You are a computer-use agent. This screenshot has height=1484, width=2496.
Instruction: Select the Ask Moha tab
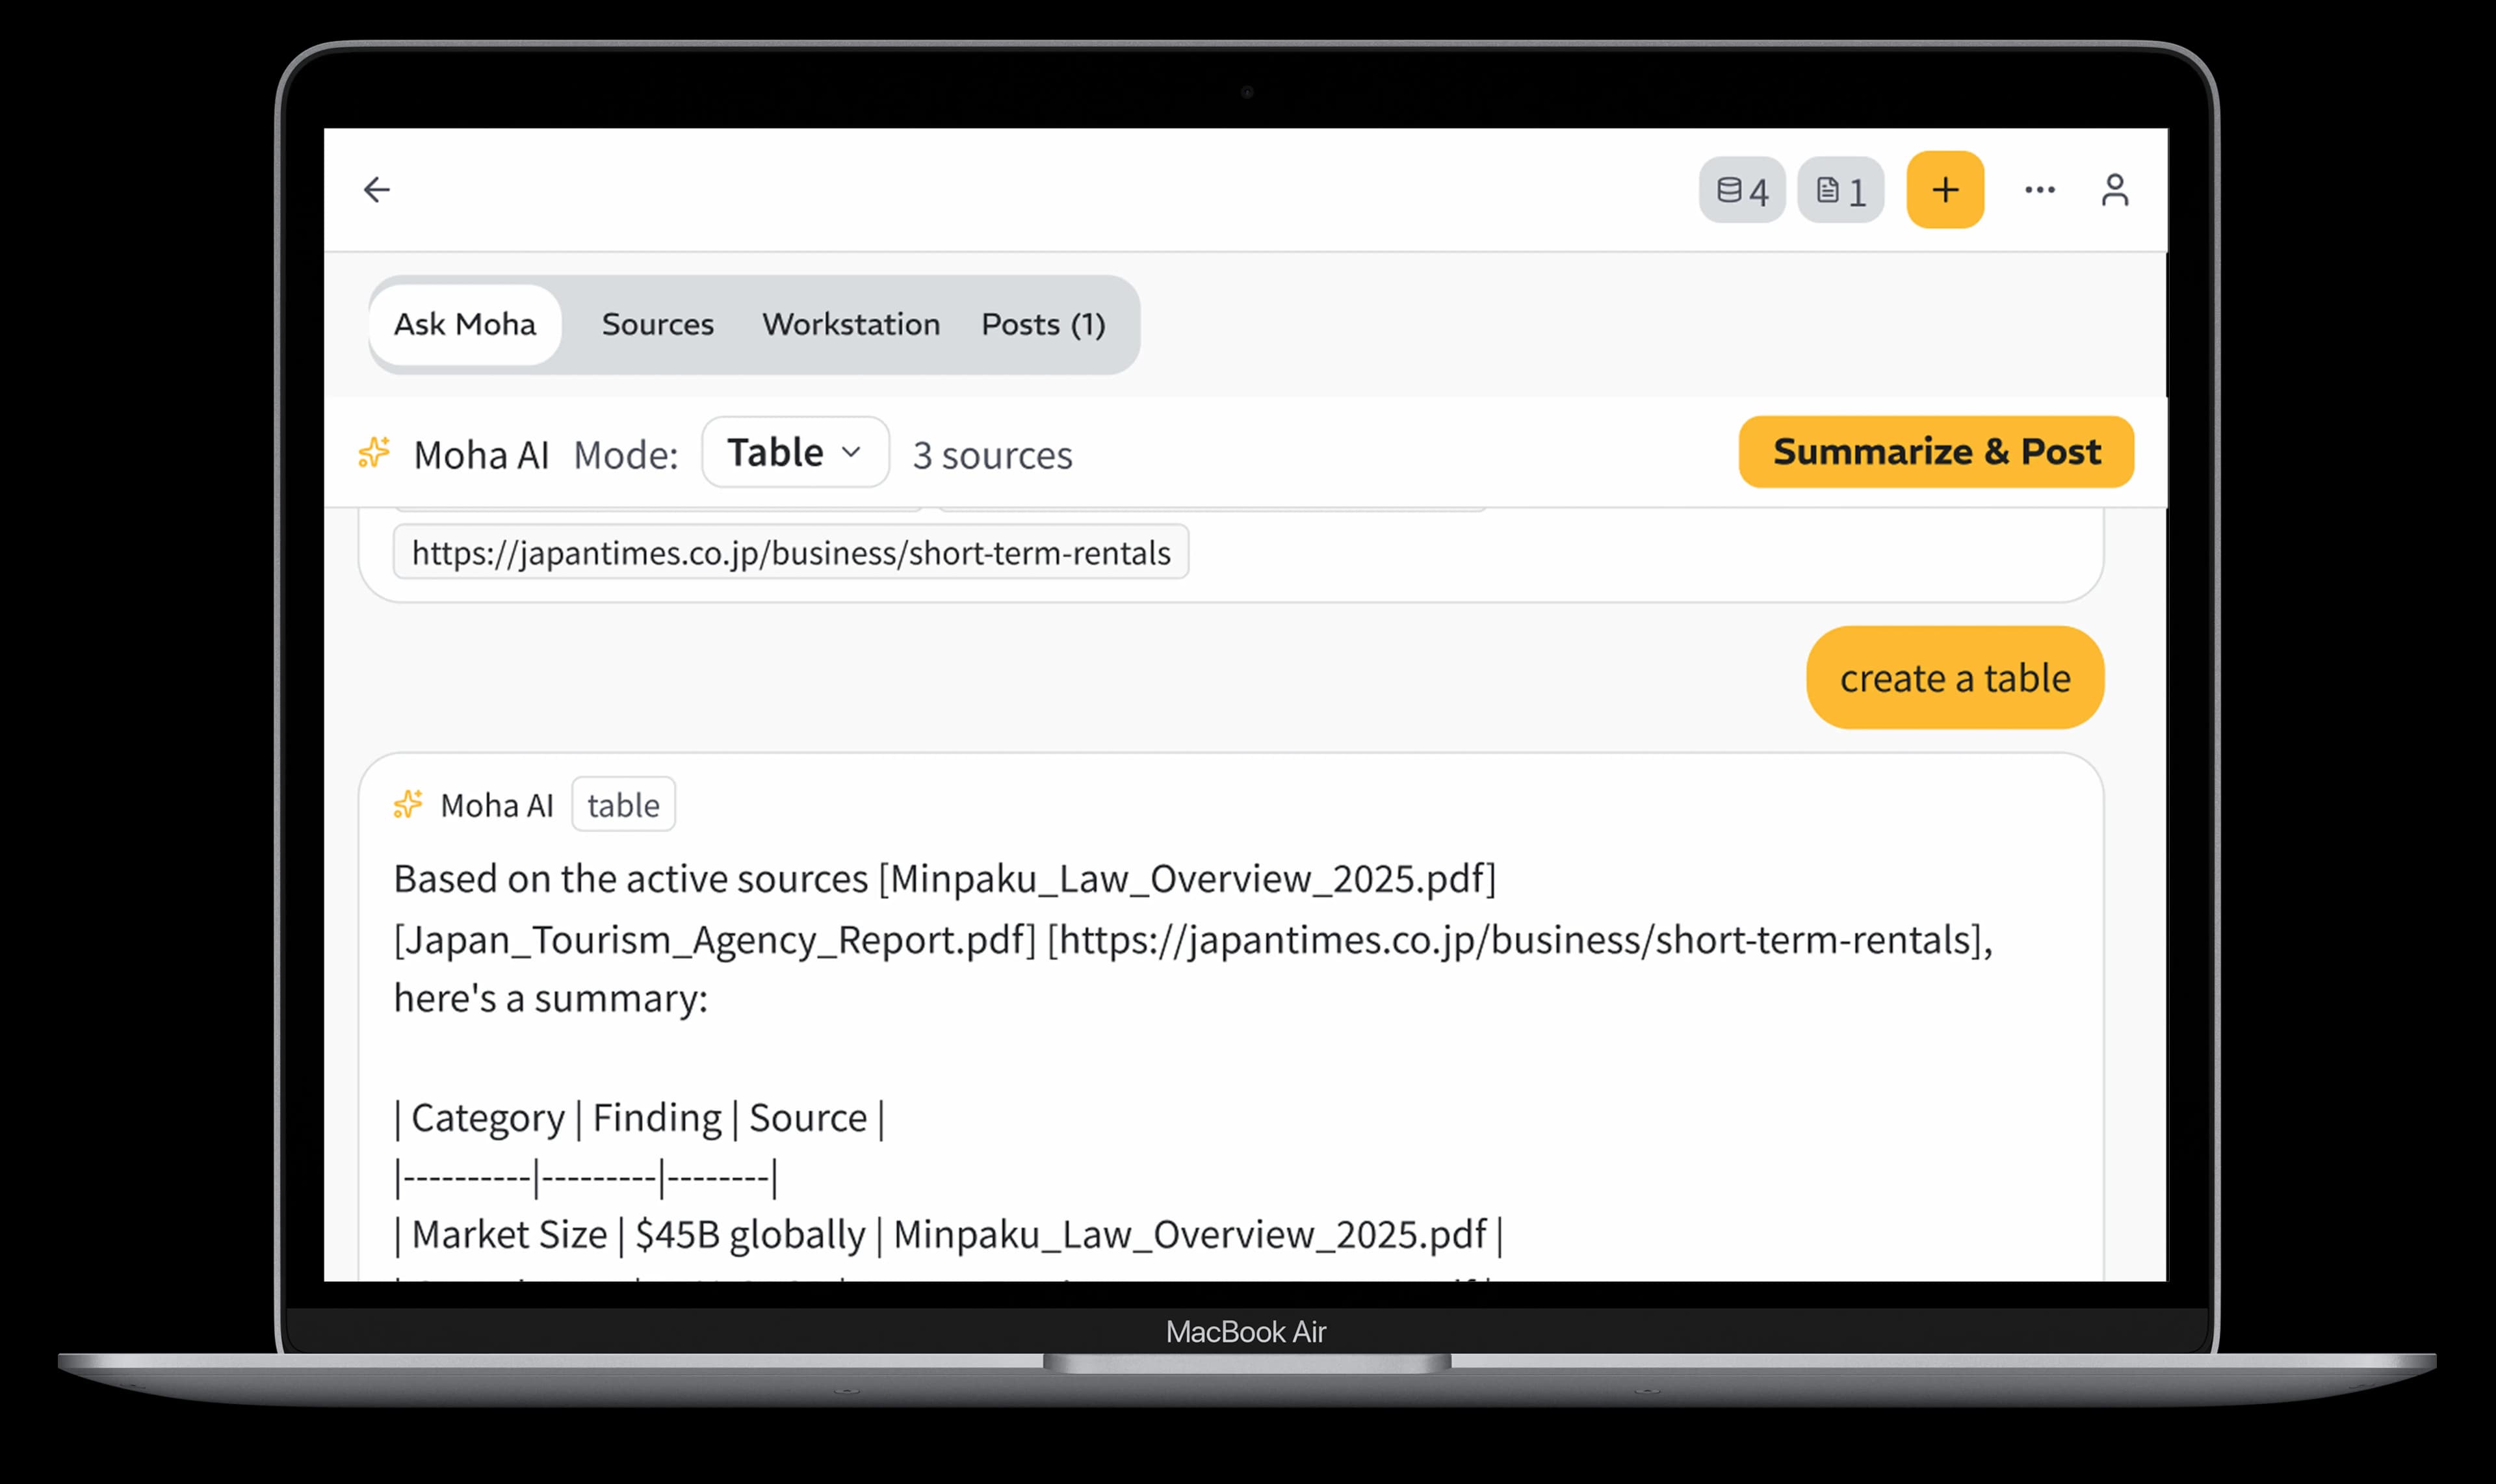point(464,324)
